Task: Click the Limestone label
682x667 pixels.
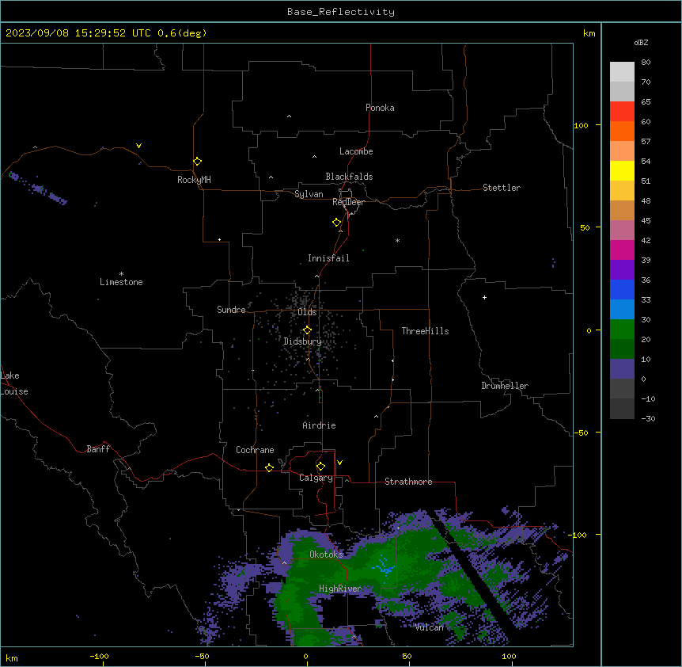Action: [121, 282]
